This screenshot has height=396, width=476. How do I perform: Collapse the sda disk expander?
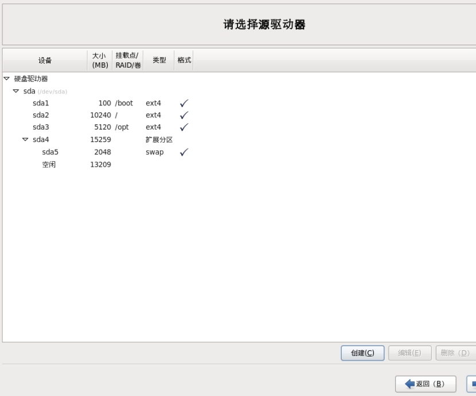(x=16, y=92)
